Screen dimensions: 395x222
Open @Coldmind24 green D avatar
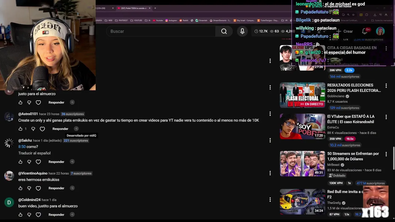[x=9, y=202]
